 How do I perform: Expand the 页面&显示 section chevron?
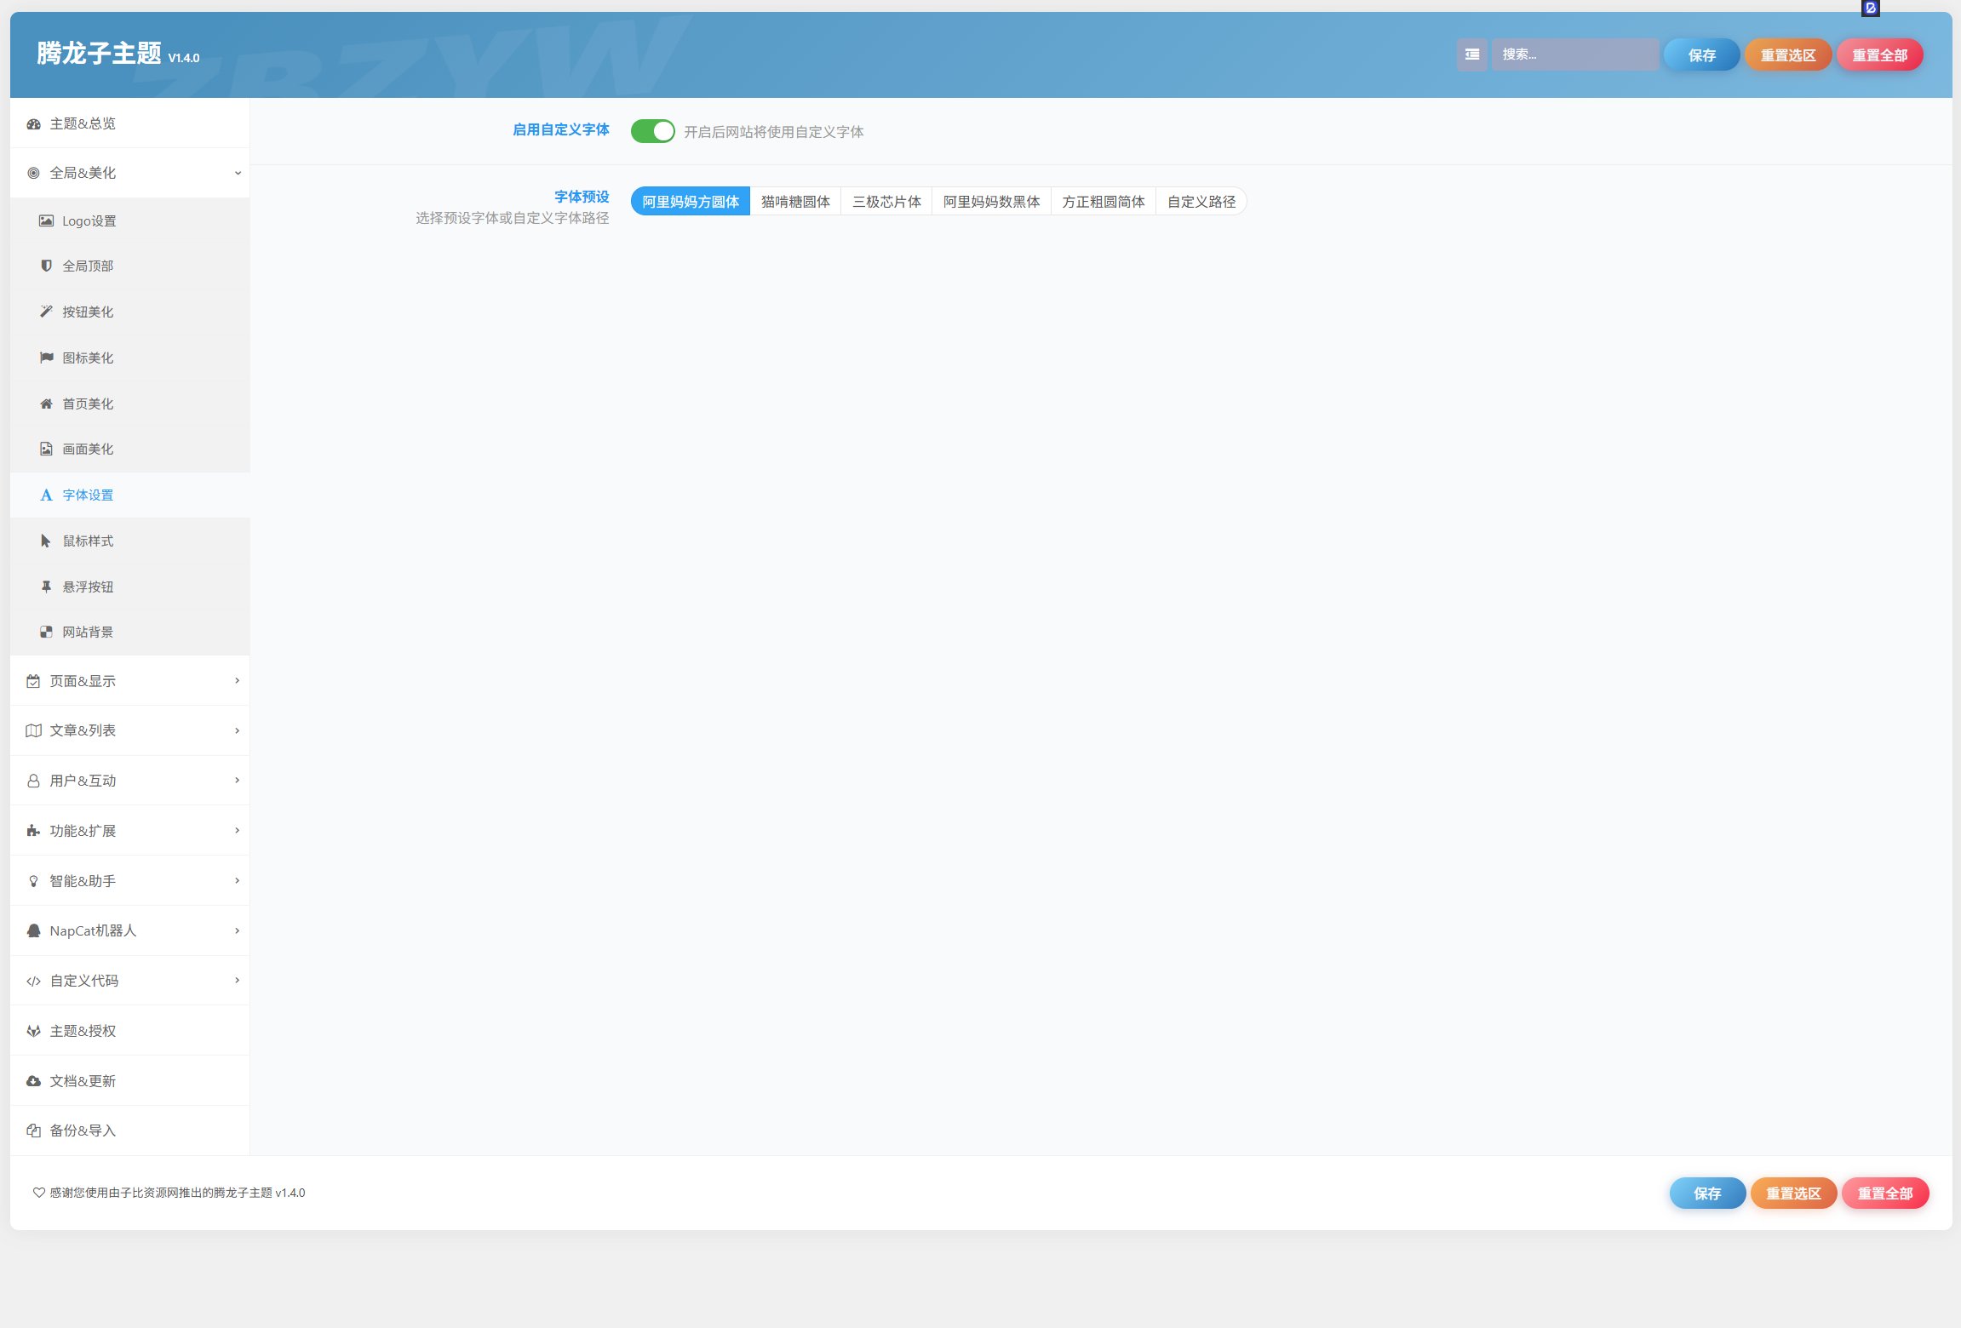click(x=238, y=681)
